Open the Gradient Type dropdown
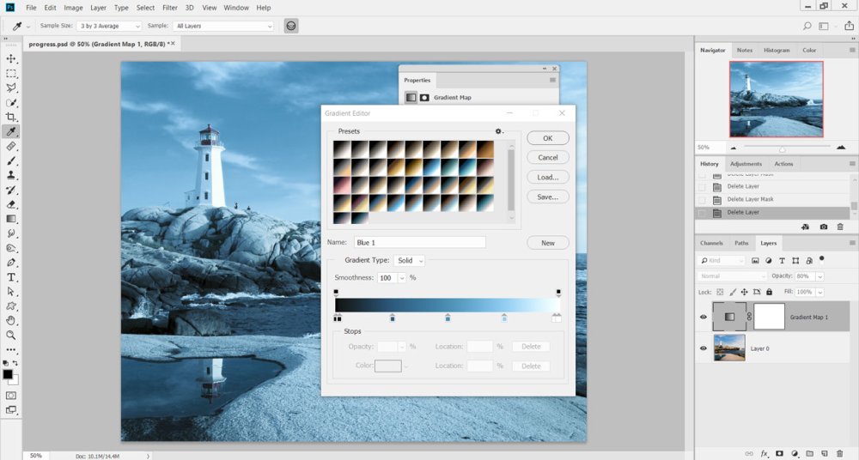The height and width of the screenshot is (460, 859). coord(409,261)
